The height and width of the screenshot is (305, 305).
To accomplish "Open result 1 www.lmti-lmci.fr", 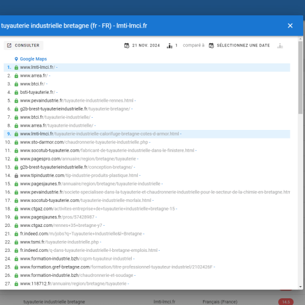I will 37,67.
